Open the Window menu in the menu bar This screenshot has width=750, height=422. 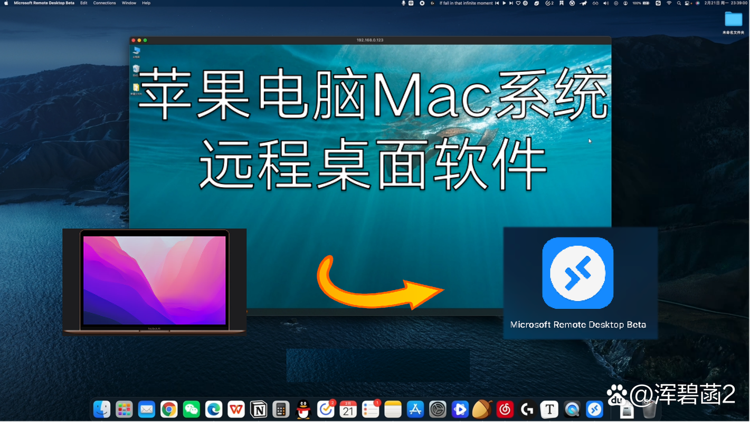(x=129, y=3)
